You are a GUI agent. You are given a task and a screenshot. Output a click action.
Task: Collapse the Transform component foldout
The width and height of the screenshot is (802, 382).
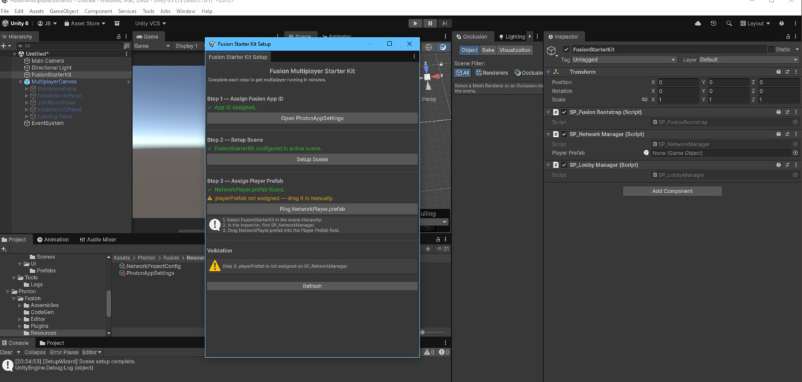pos(549,72)
